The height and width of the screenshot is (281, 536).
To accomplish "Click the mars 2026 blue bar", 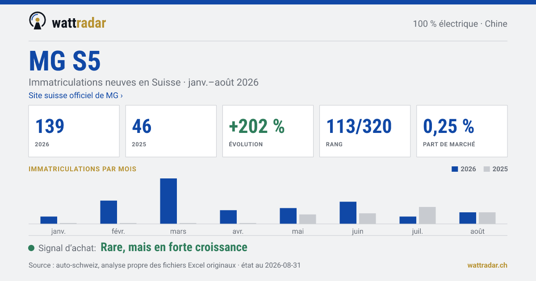I will tap(168, 201).
